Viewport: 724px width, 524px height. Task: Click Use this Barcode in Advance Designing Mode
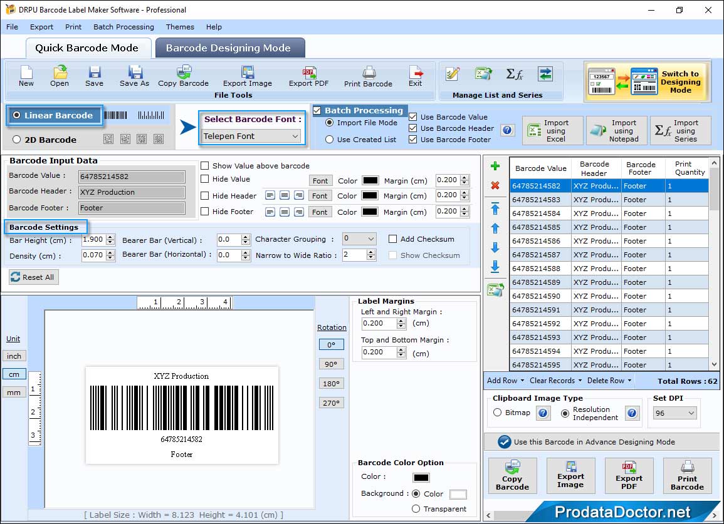[602, 442]
